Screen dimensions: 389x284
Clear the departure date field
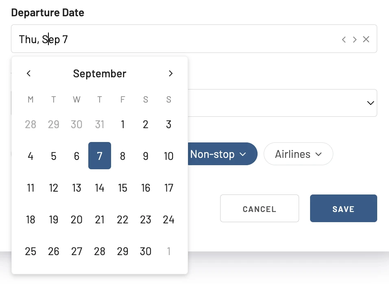pyautogui.click(x=366, y=39)
